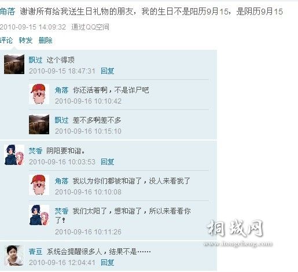
Task: Open red-hat avatar beside 我以为你们都被和谐了 reply
Action: click(39, 185)
